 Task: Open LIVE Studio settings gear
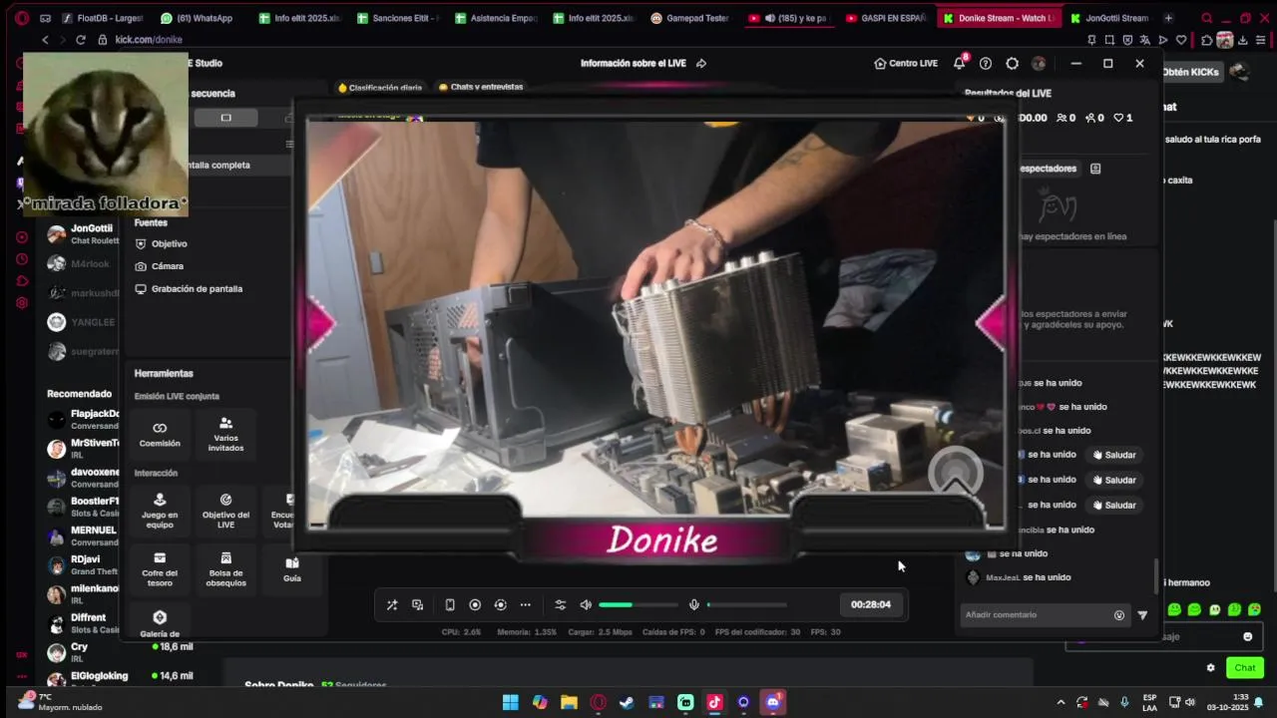(x=1012, y=63)
